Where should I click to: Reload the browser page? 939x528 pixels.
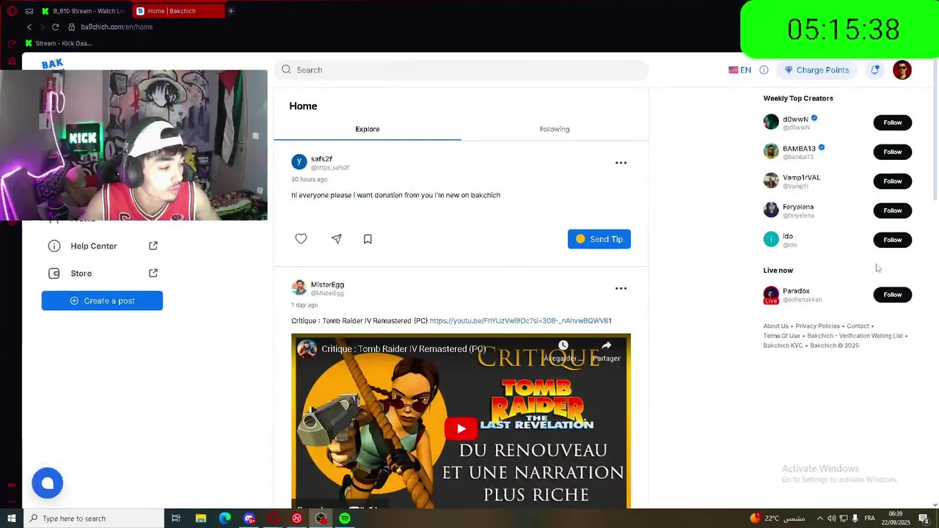[x=55, y=27]
